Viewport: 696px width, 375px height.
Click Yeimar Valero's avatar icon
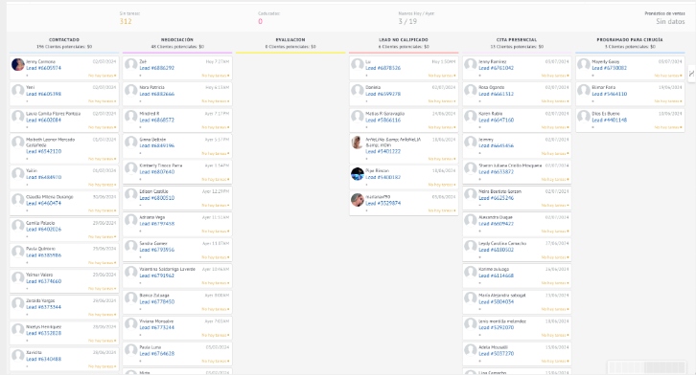tap(18, 278)
